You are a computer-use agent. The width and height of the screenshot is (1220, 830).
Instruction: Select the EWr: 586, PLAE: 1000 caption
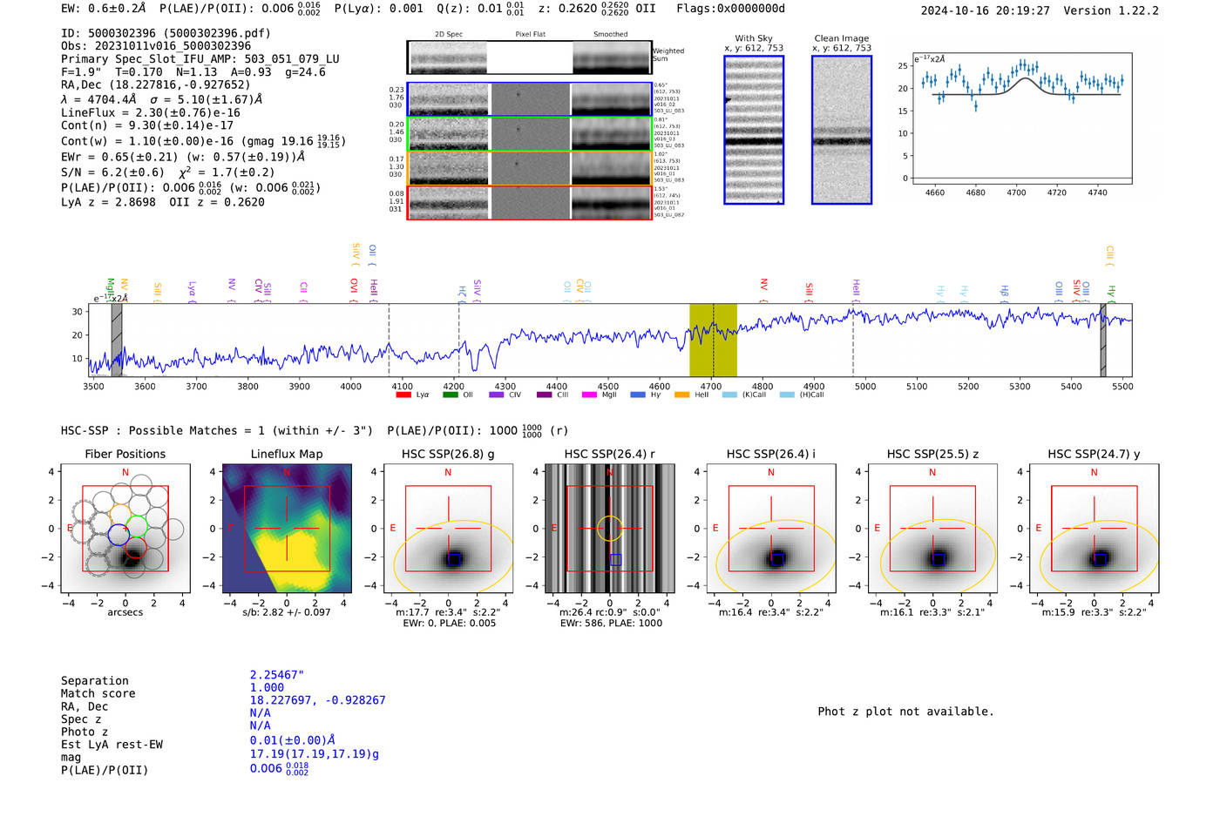click(611, 623)
